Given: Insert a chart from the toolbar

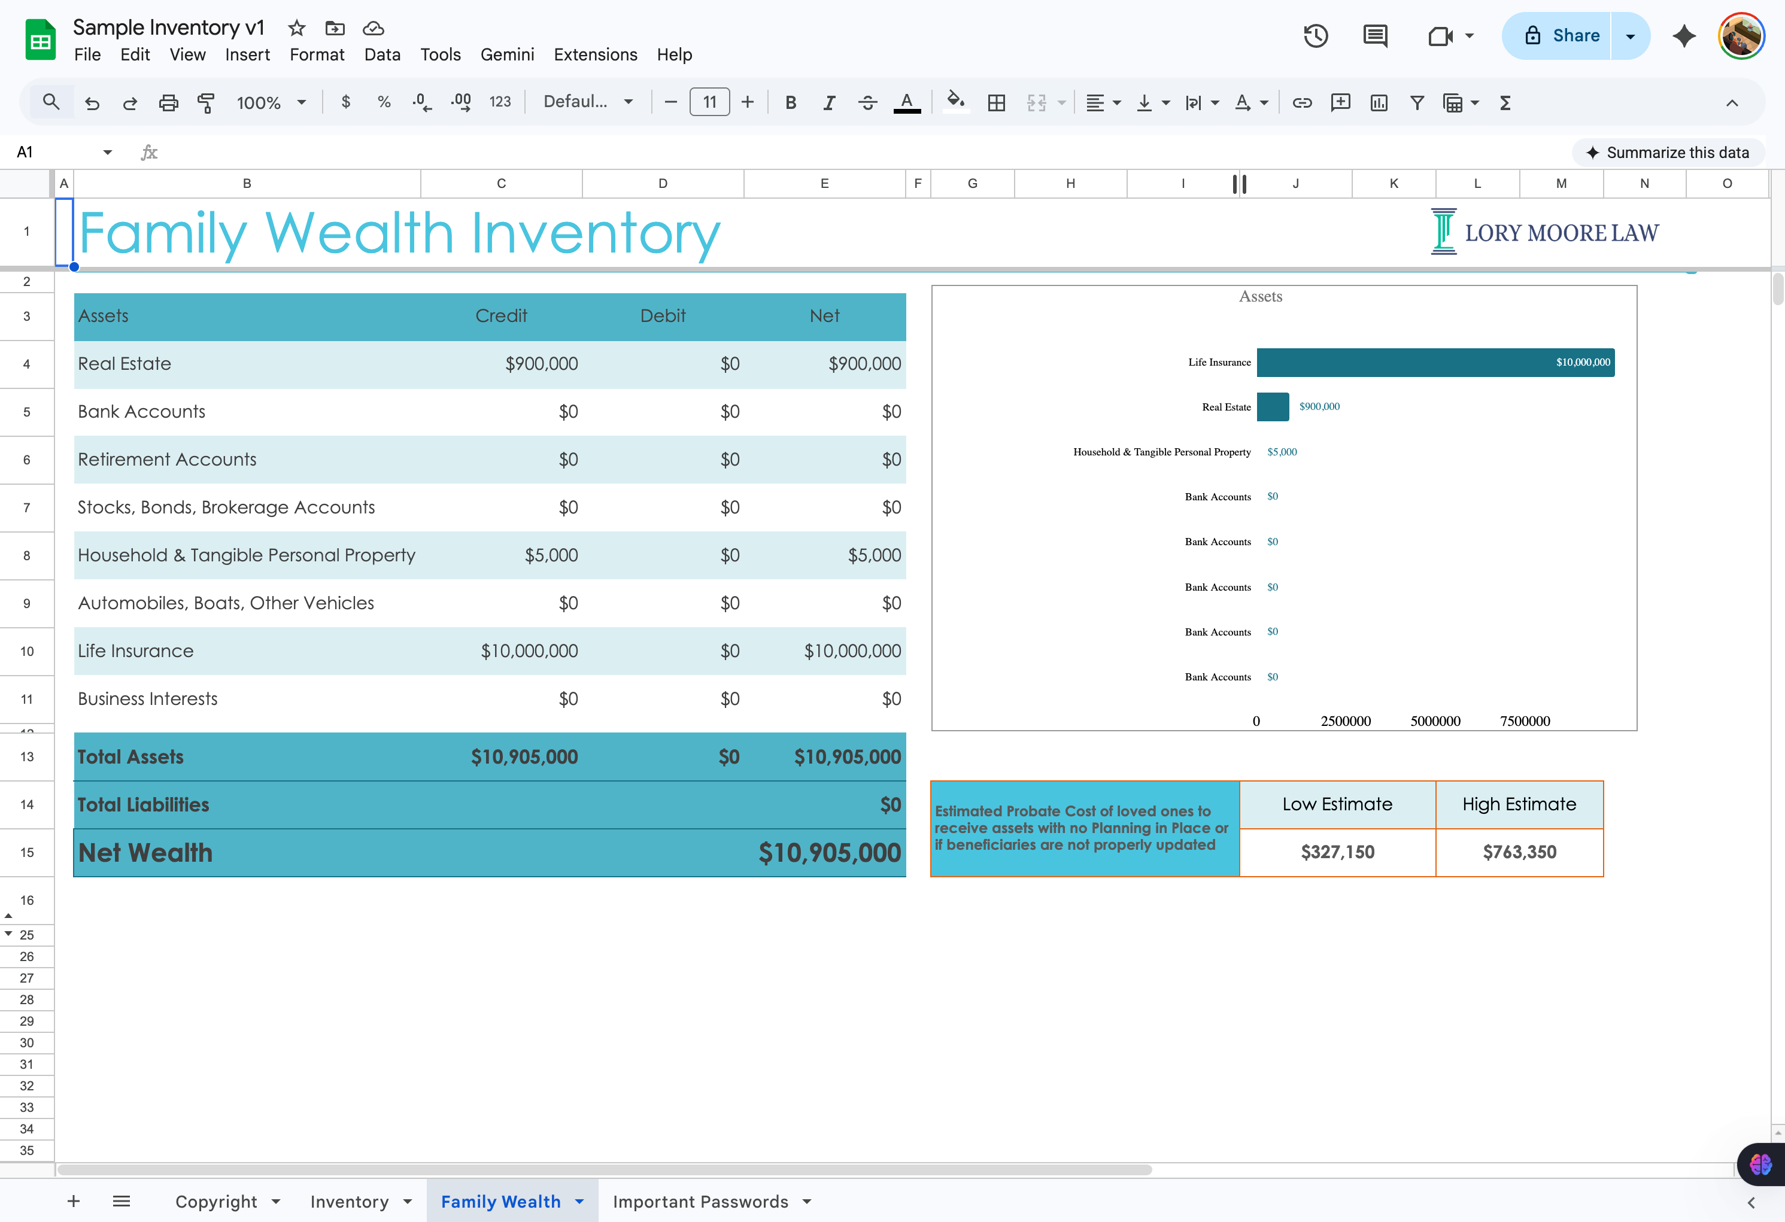Looking at the screenshot, I should tap(1379, 102).
